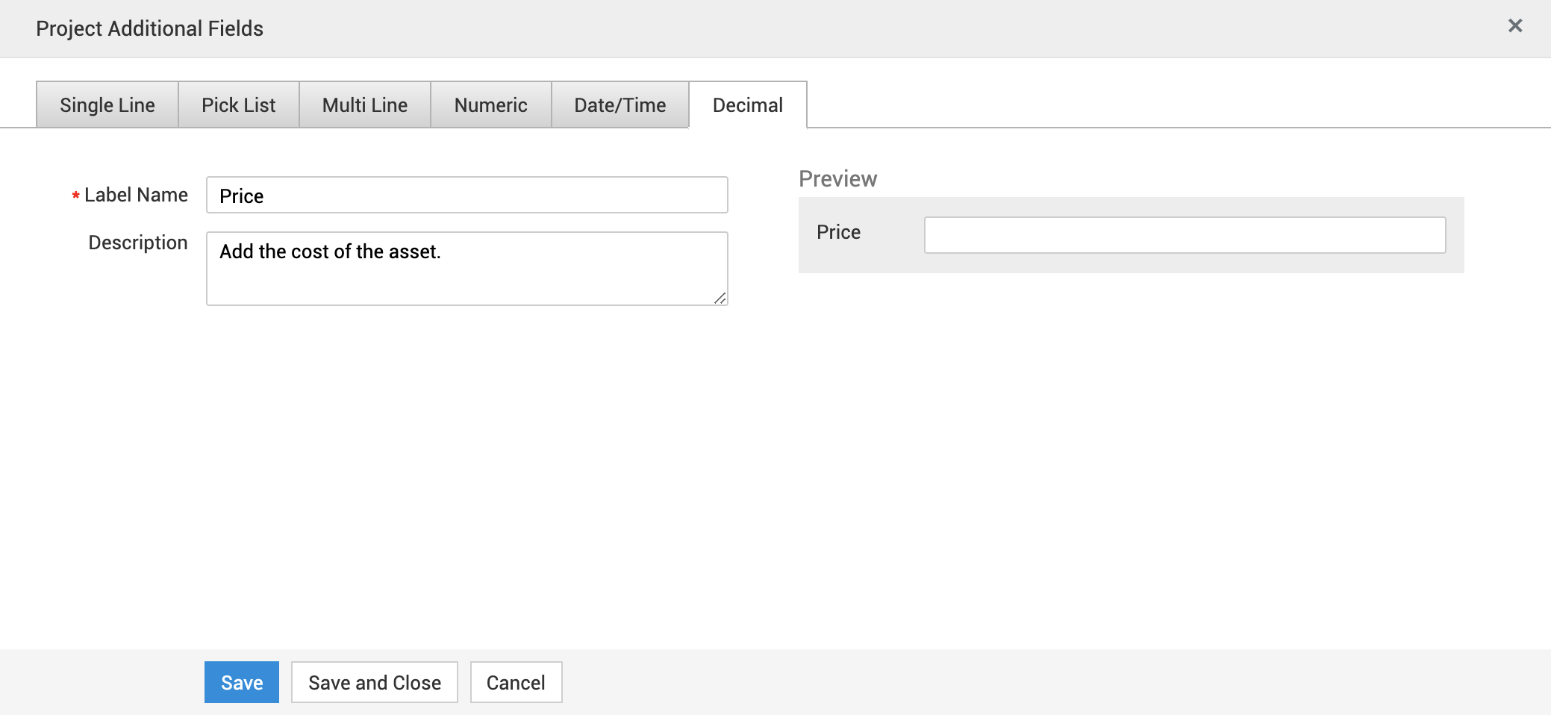Close the Project Additional Fields dialog

pyautogui.click(x=1514, y=26)
